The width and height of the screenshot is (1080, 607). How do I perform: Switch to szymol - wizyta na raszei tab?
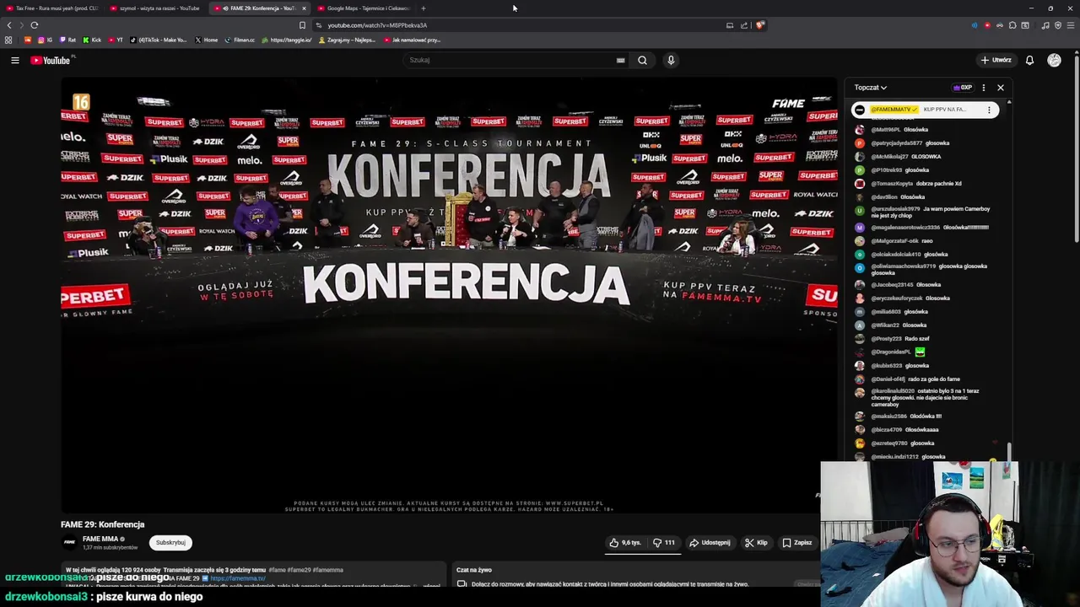point(156,8)
